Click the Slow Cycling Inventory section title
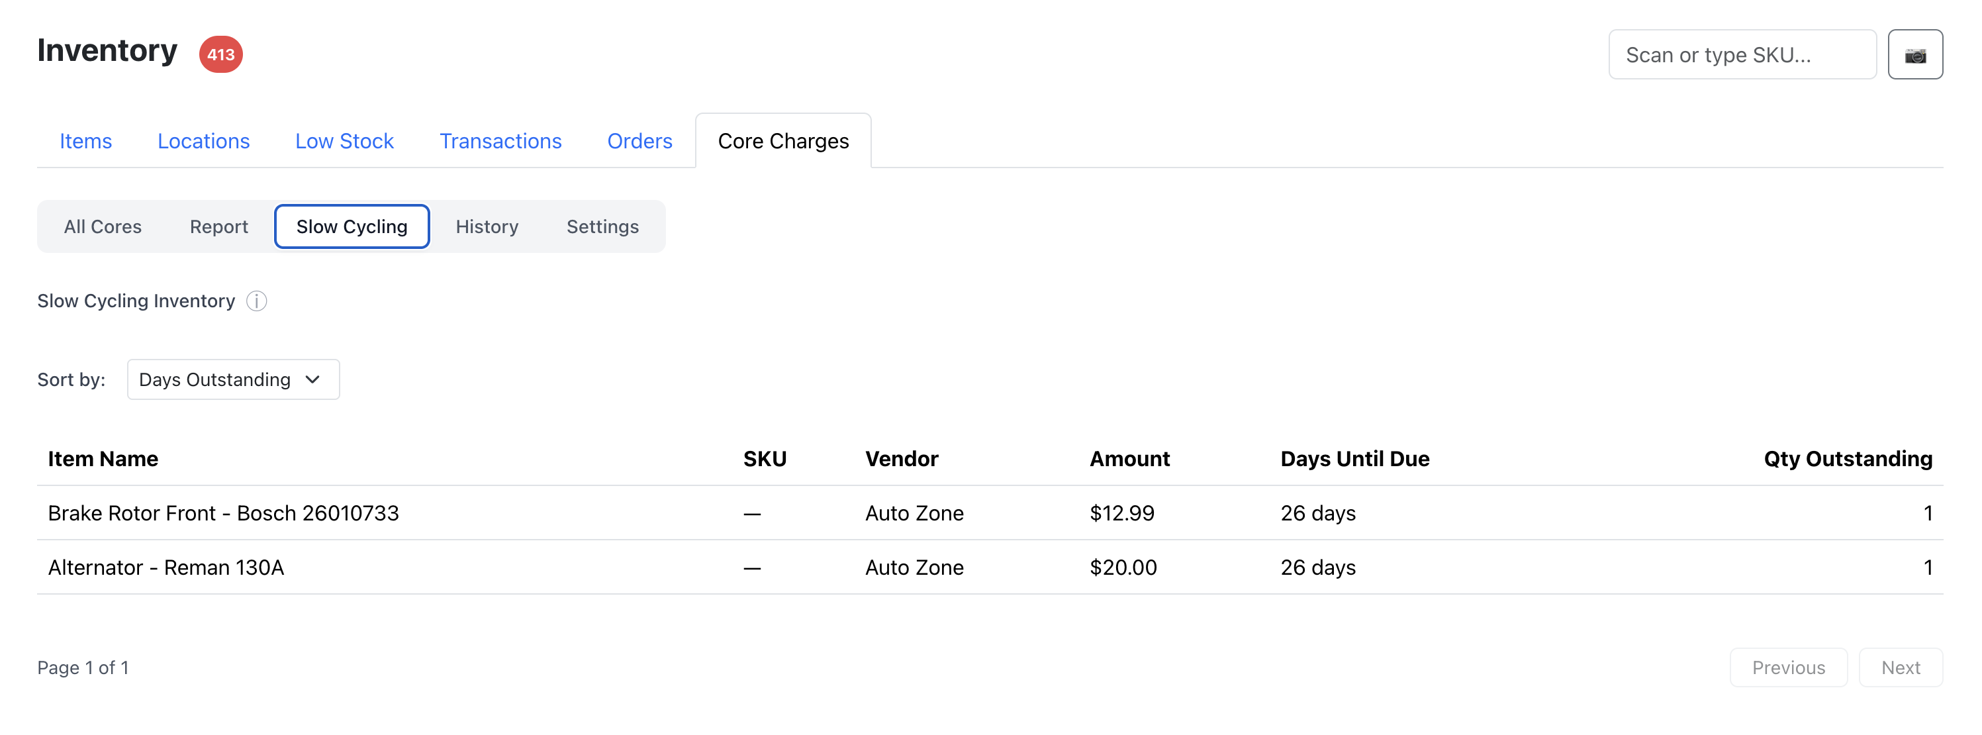 coord(136,301)
